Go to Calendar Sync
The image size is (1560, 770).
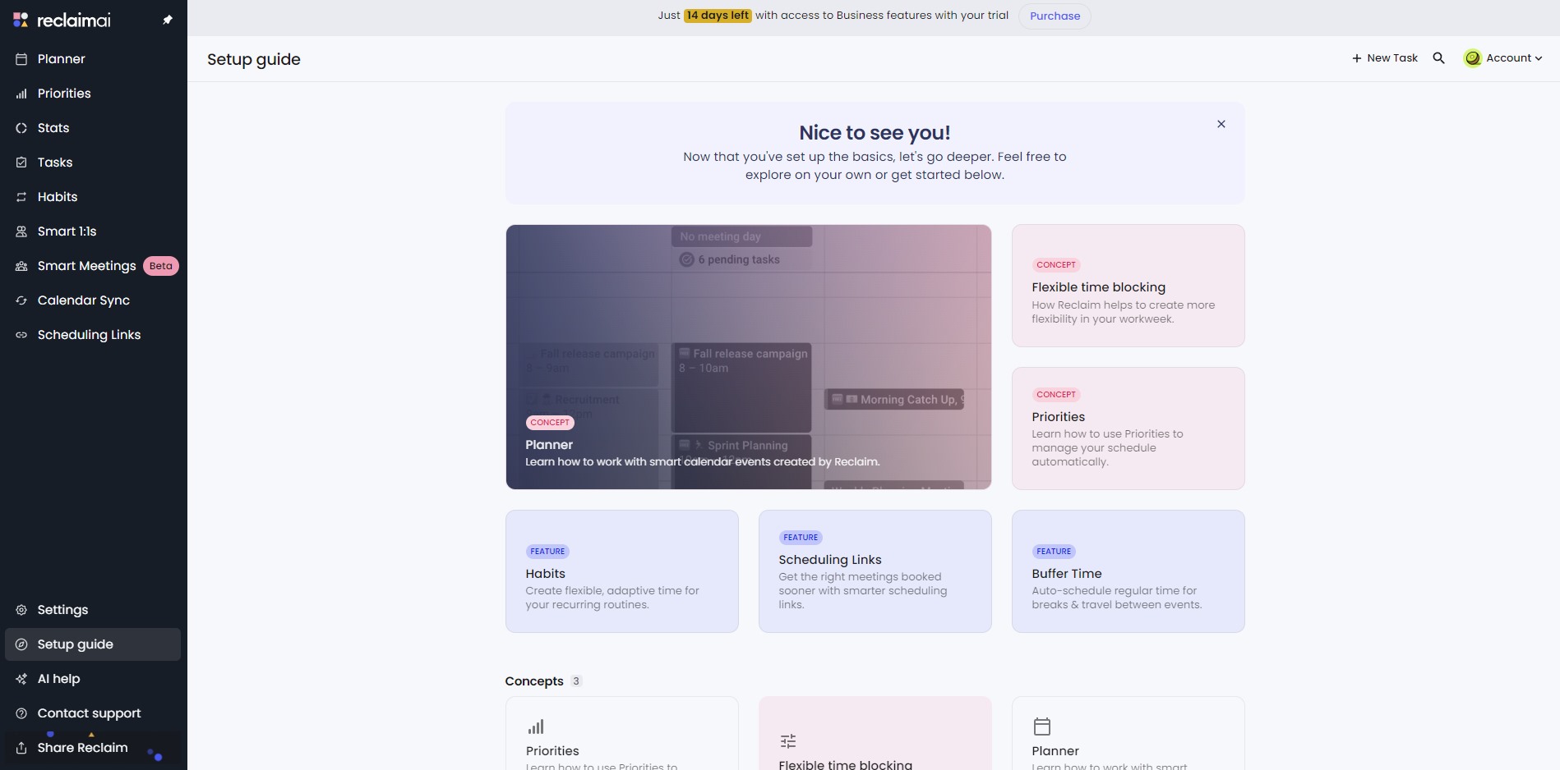[x=93, y=300]
